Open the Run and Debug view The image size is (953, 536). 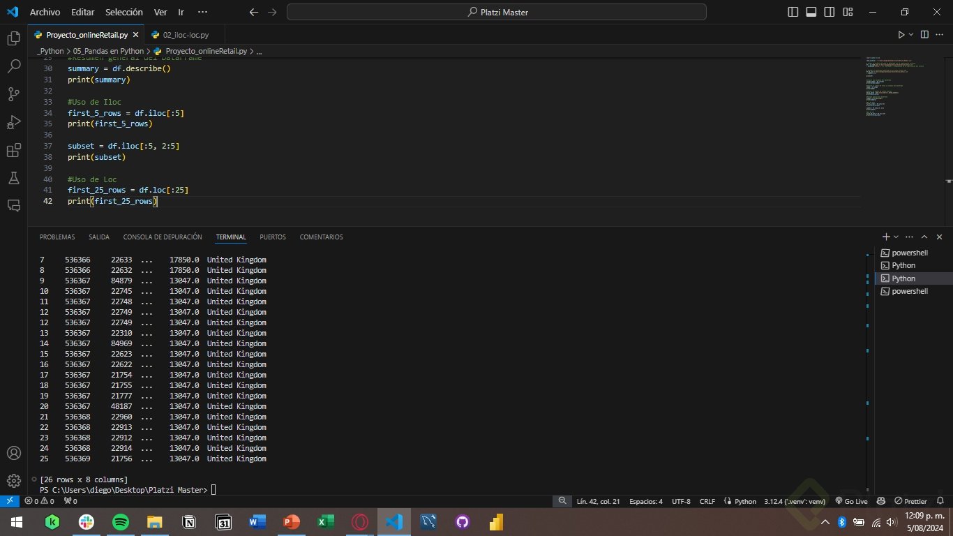click(13, 122)
